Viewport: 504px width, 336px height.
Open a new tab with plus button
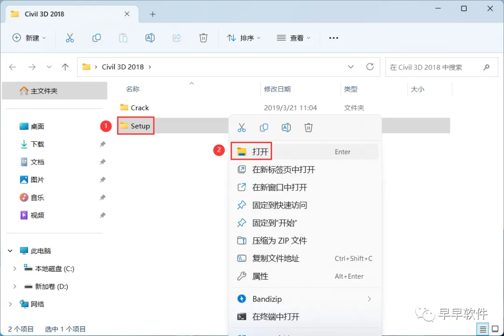click(153, 14)
